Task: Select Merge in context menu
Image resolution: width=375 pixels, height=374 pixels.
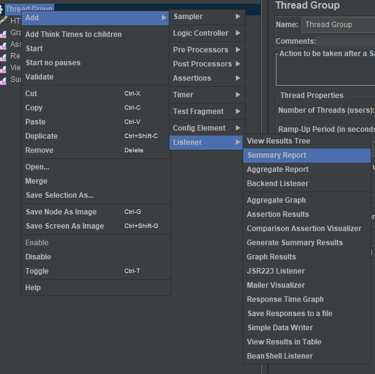Action: tap(96, 181)
